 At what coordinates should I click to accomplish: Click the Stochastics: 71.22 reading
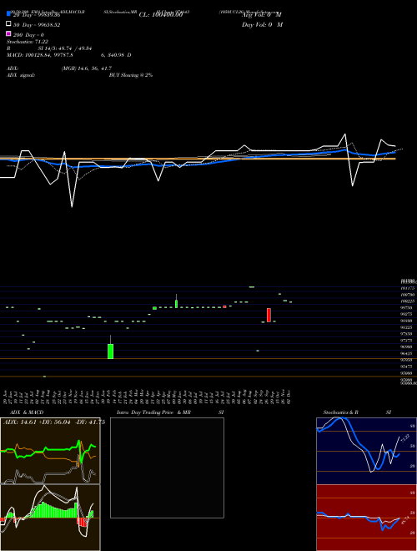coord(28,42)
